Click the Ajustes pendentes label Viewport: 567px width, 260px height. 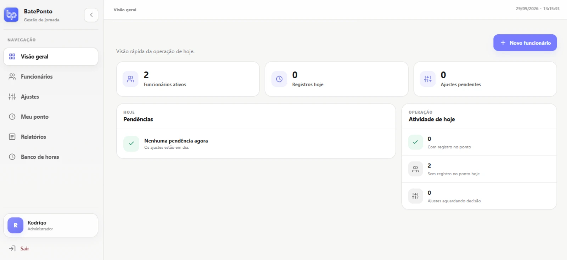[461, 84]
